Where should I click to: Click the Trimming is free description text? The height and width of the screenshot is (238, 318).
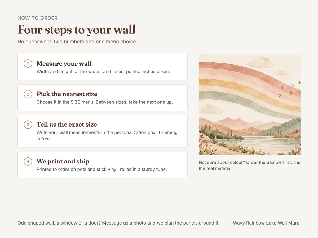point(107,135)
